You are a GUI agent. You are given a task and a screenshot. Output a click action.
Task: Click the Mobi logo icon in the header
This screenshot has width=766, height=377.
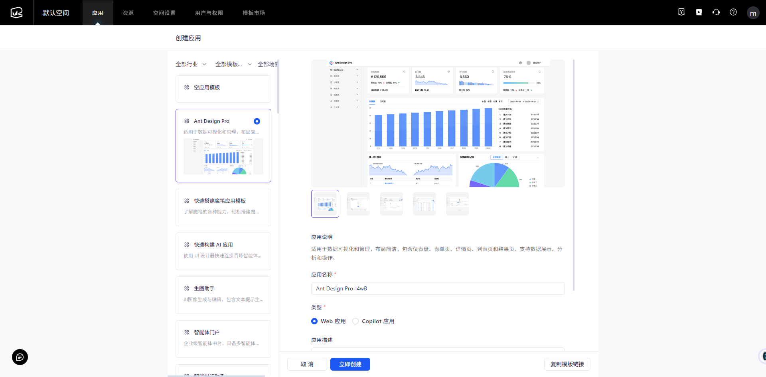click(16, 12)
